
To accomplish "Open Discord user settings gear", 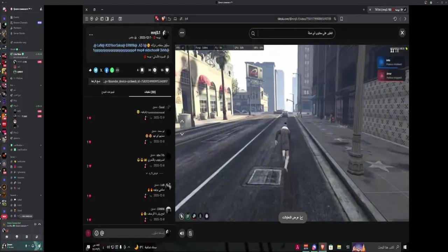I will pos(40,246).
